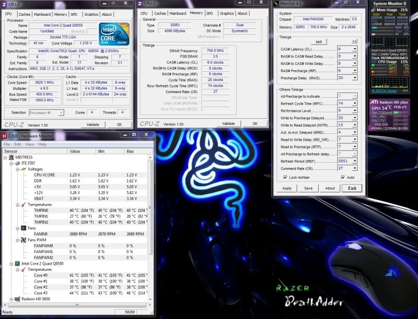The height and width of the screenshot is (319, 418).
Task: Click the Sensor column header
Action: (x=34, y=151)
